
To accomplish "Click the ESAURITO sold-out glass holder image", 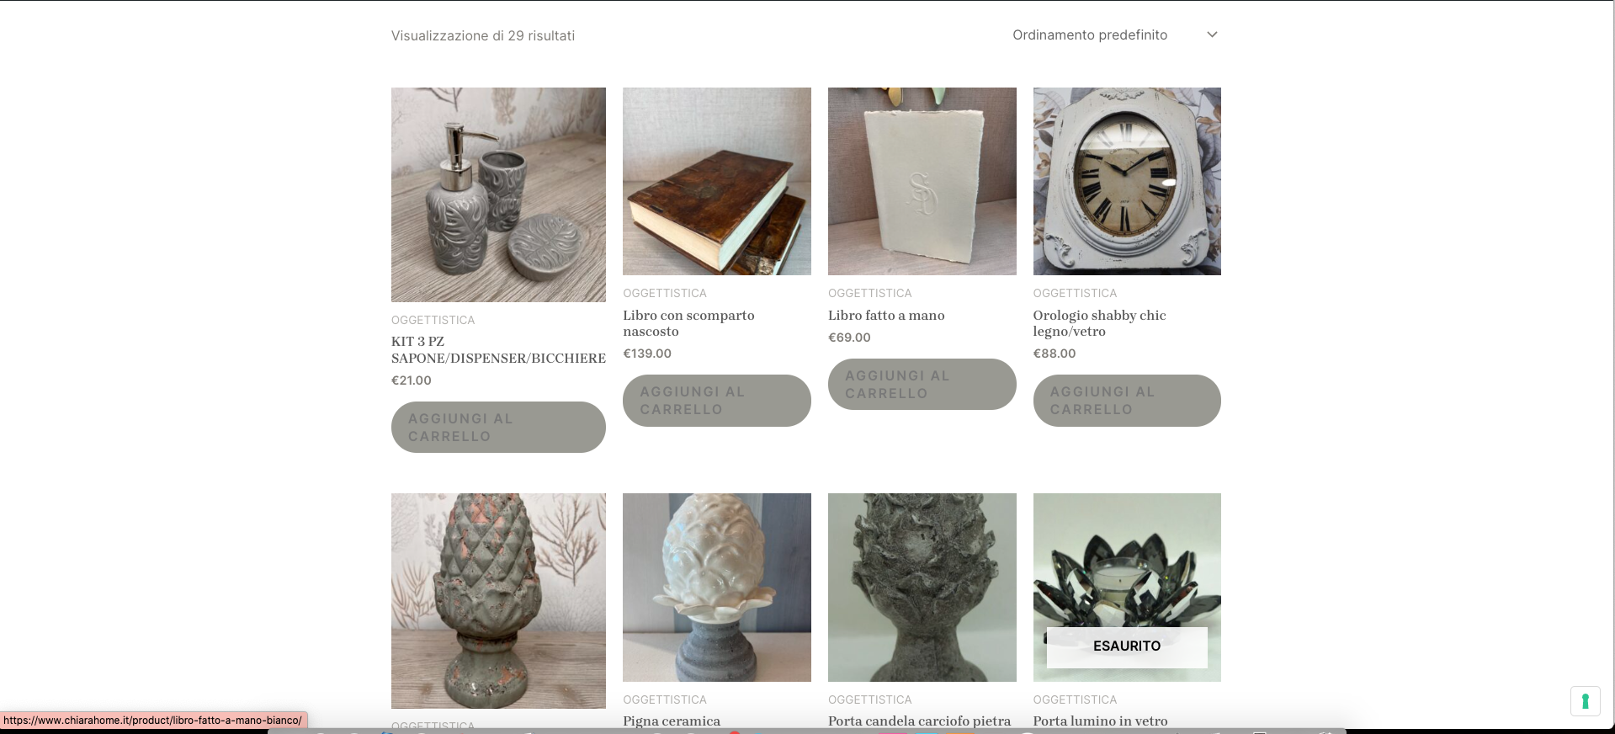I will pyautogui.click(x=1127, y=588).
